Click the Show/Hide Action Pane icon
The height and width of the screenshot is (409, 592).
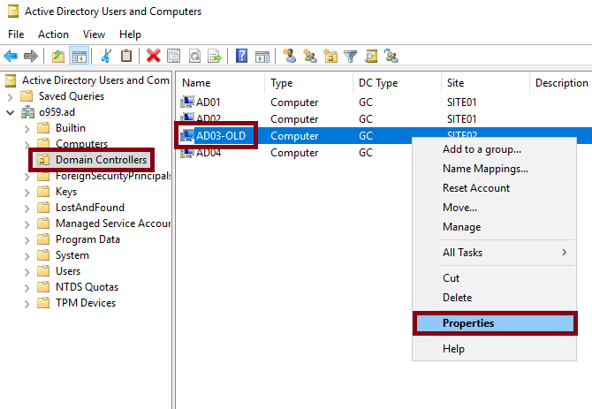[x=262, y=57]
